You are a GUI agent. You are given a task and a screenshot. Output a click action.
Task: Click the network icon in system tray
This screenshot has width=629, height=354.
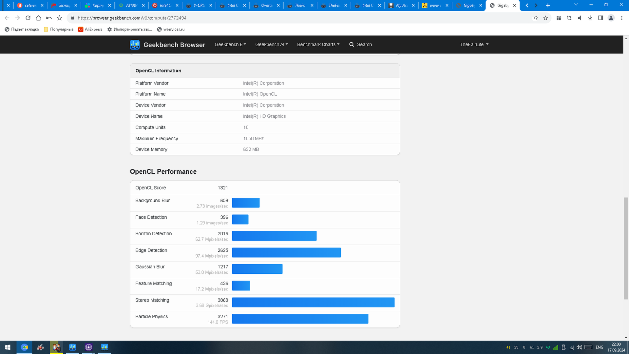point(572,347)
